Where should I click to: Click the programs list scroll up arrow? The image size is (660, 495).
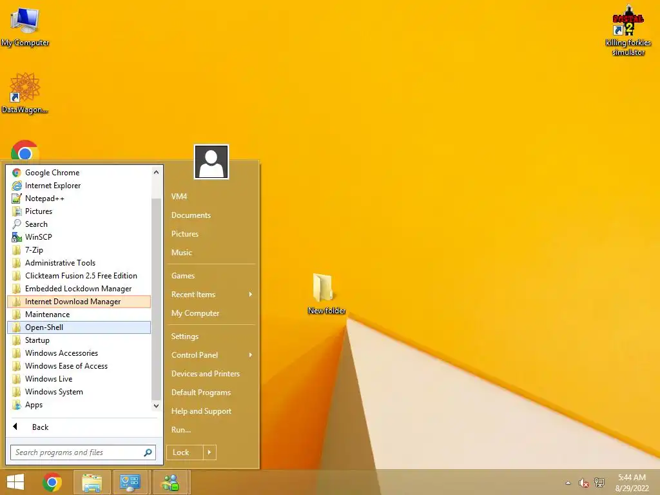point(156,172)
